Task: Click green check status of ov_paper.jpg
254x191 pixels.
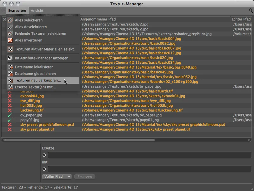Action: click(x=10, y=115)
